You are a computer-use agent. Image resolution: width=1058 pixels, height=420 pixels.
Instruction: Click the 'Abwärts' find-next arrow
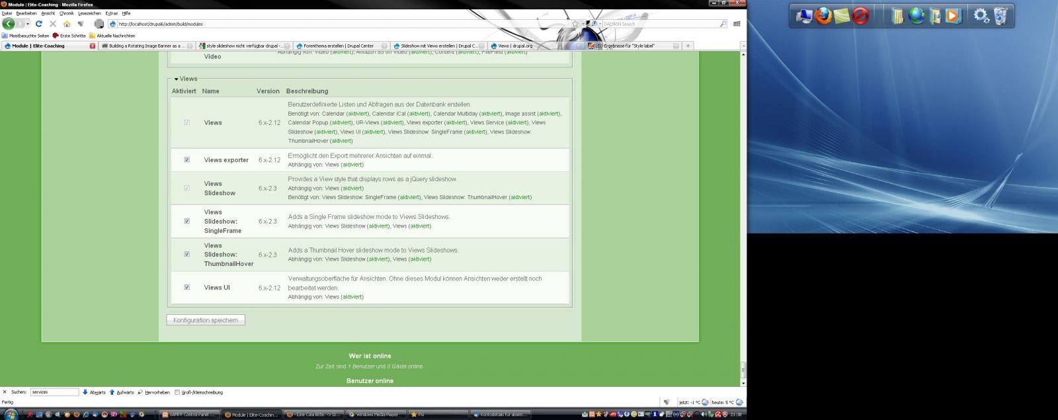click(94, 392)
